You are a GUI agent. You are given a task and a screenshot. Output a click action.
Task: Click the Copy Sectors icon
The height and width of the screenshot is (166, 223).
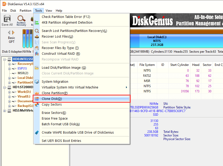point(37,105)
